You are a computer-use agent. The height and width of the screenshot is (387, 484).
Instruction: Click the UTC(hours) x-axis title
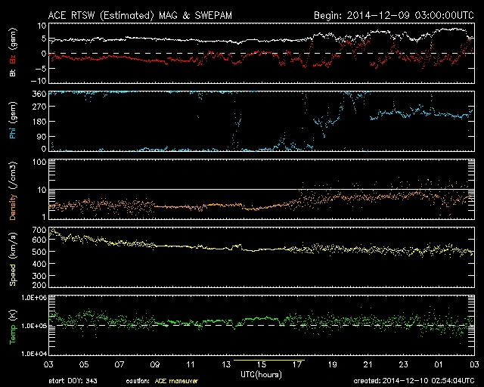coord(262,373)
